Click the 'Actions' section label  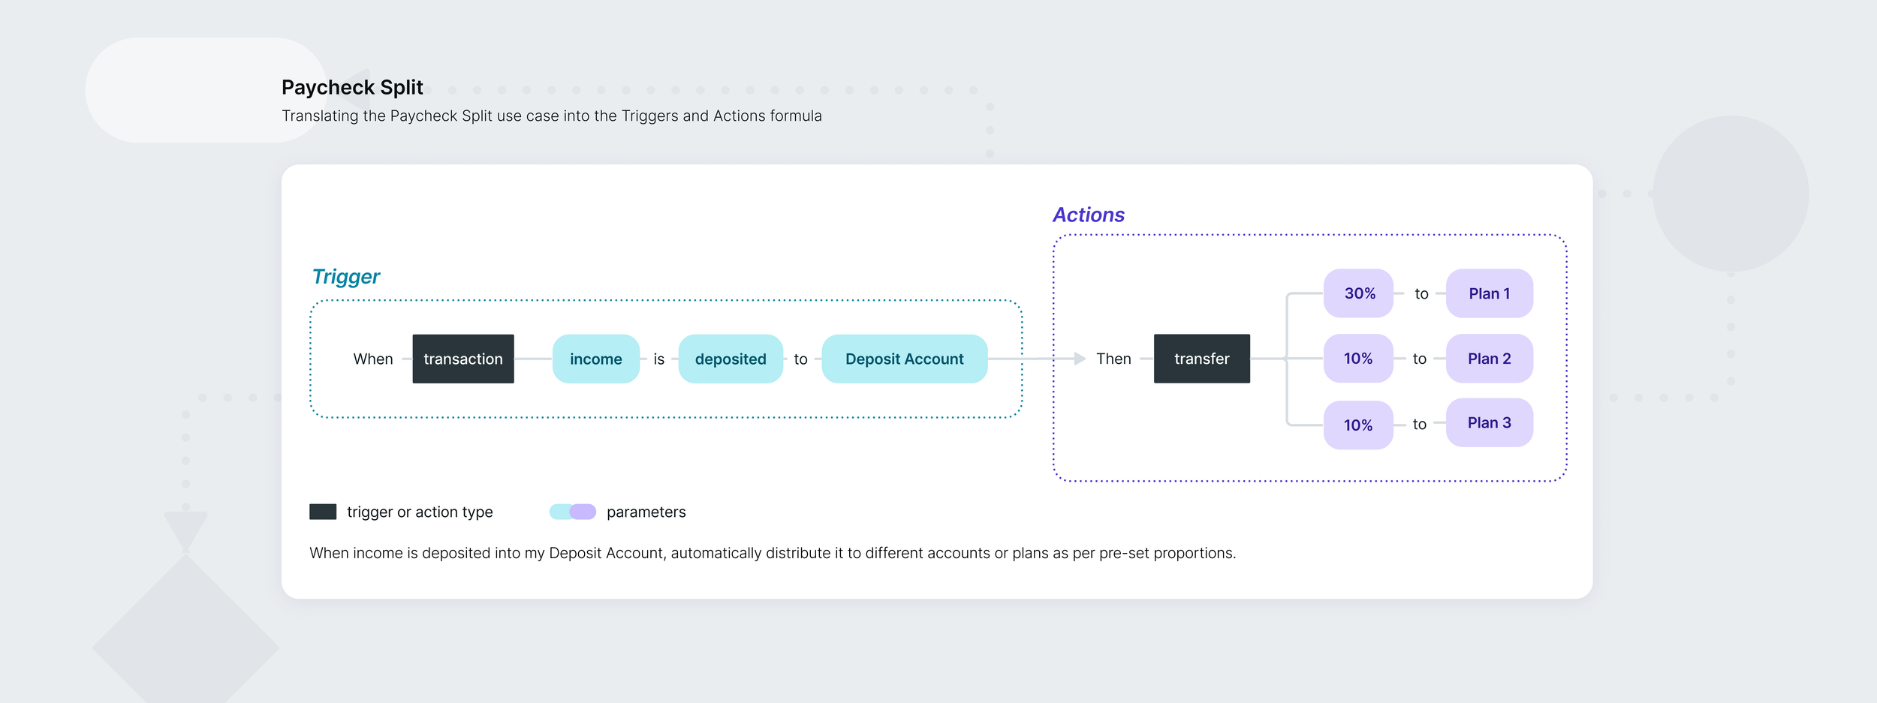click(x=1089, y=215)
